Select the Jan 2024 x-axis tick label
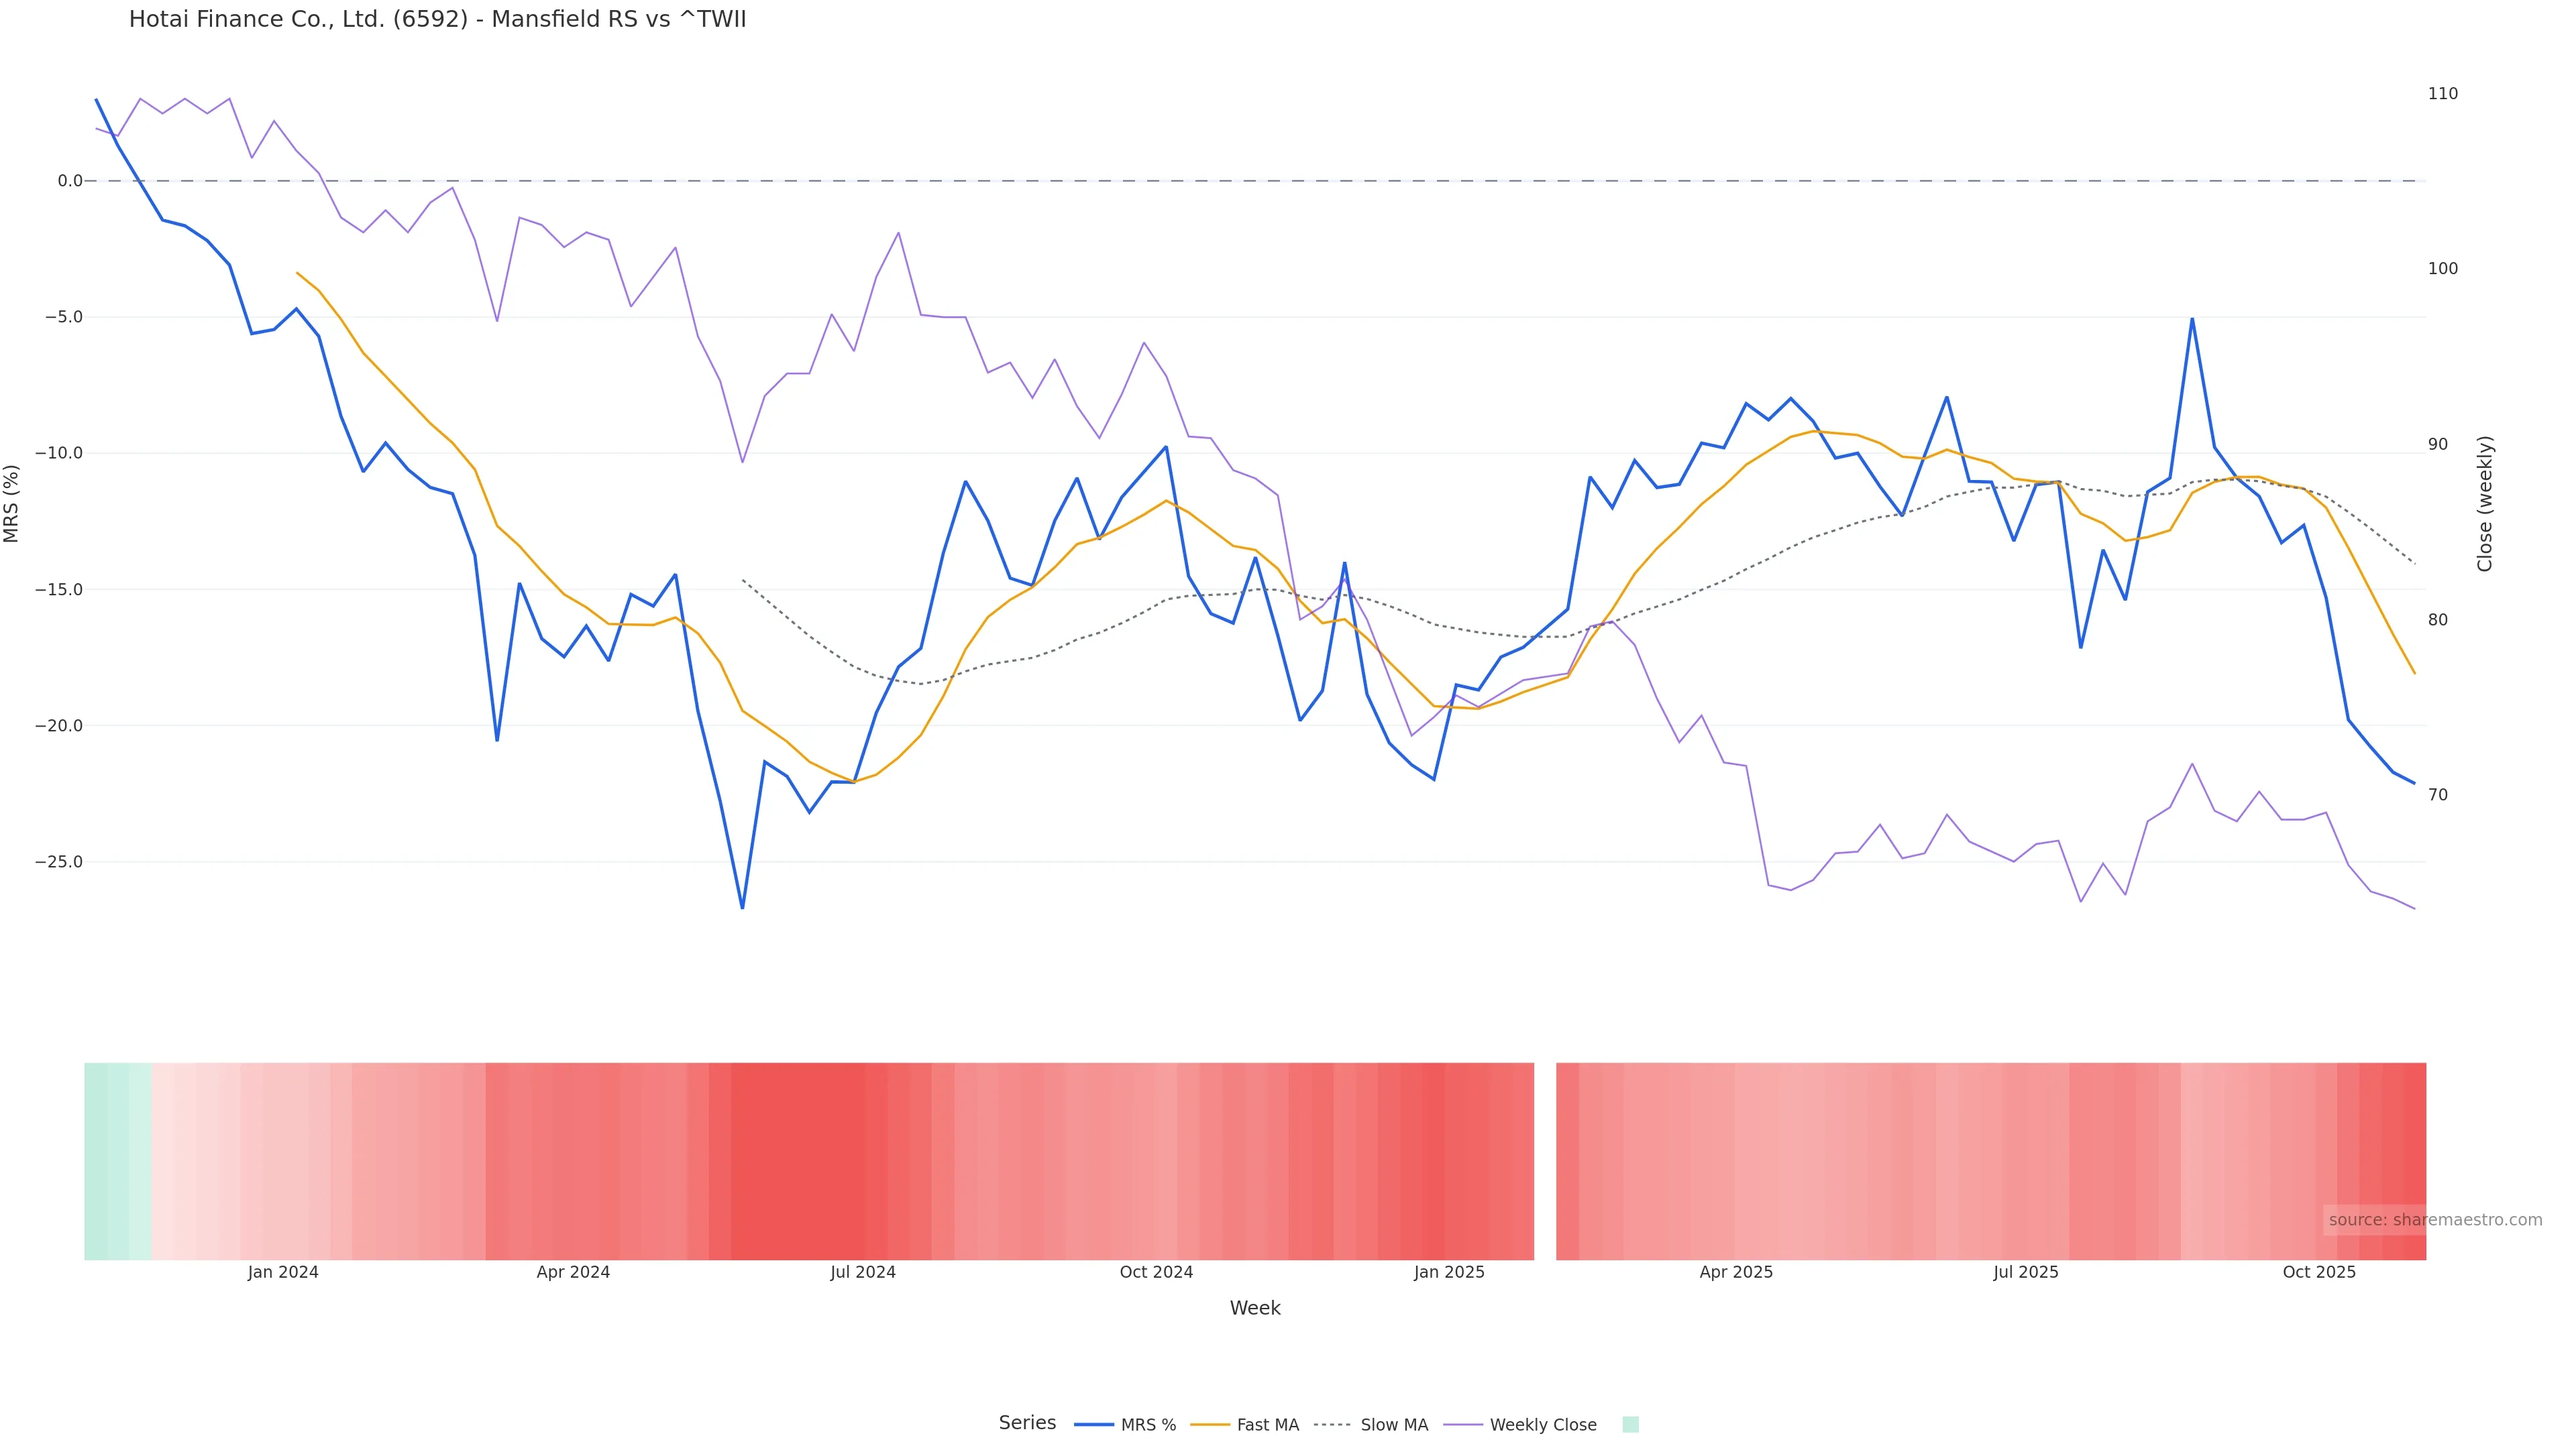The height and width of the screenshot is (1448, 2576). click(283, 1272)
